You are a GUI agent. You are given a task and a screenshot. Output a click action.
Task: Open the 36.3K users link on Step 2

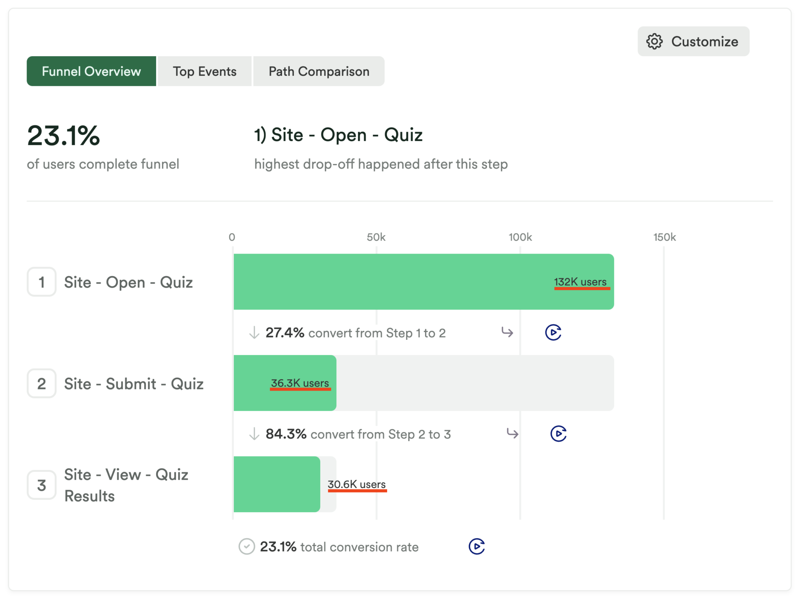300,383
